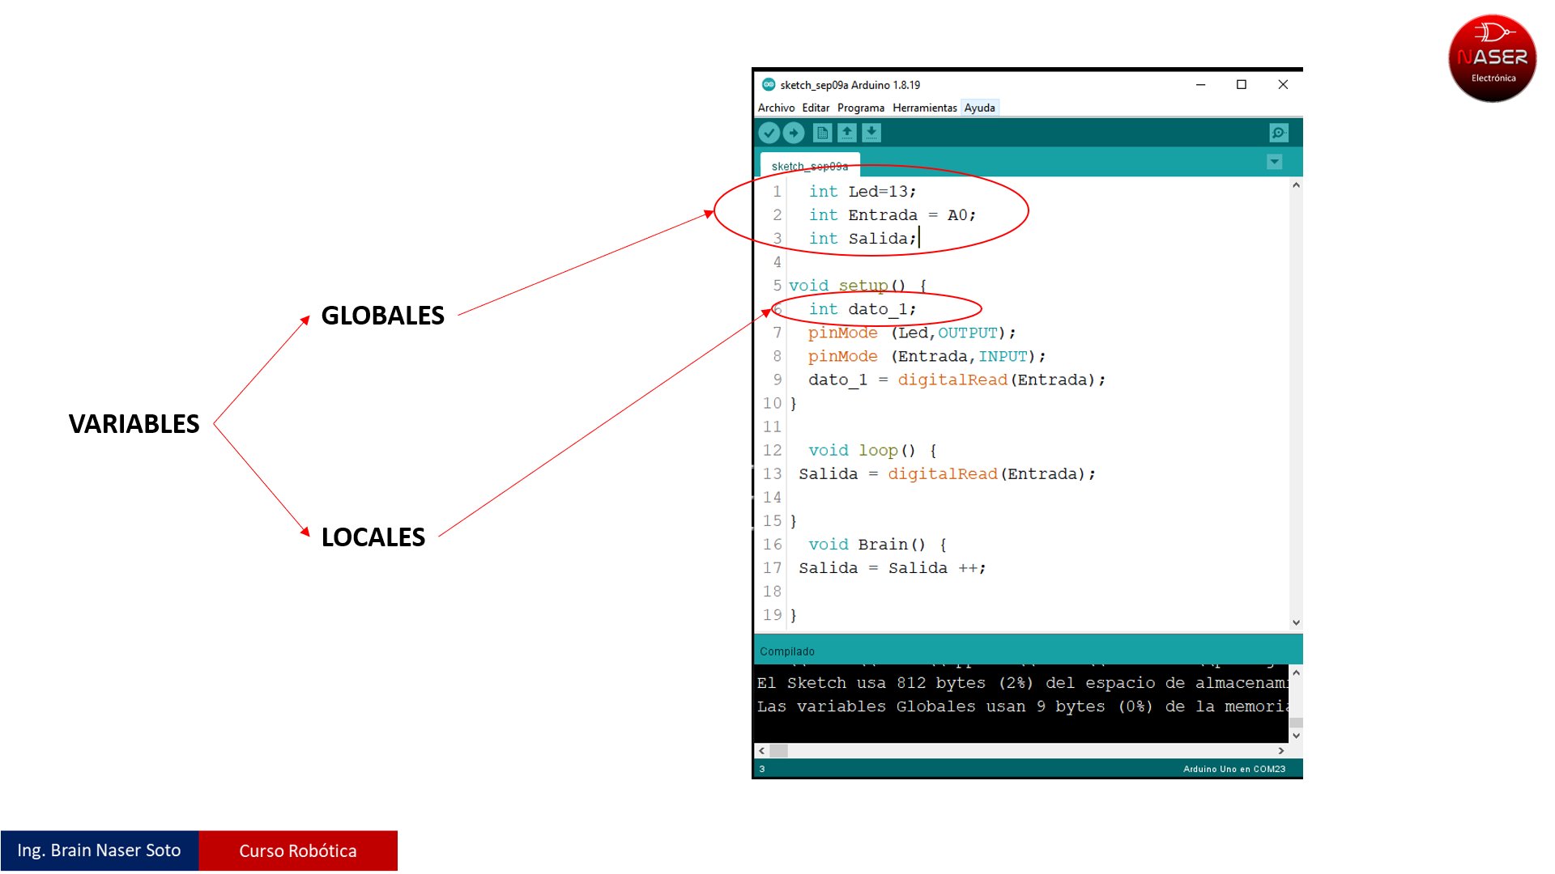The image size is (1555, 874).
Task: Open the Archivo menu
Action: point(776,108)
